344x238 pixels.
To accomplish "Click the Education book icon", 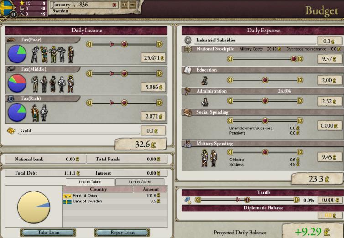I will [x=188, y=70].
